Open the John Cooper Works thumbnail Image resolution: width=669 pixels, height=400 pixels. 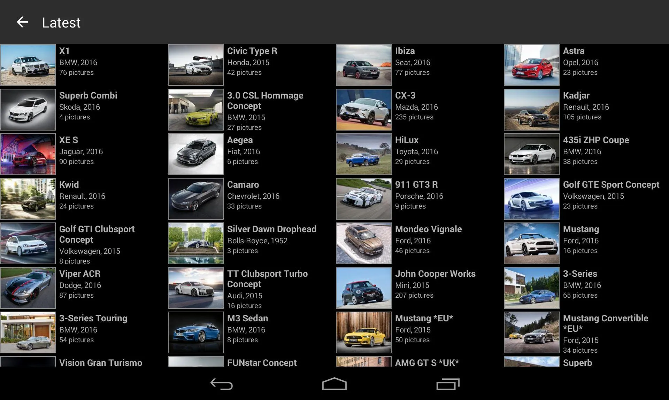(x=364, y=288)
